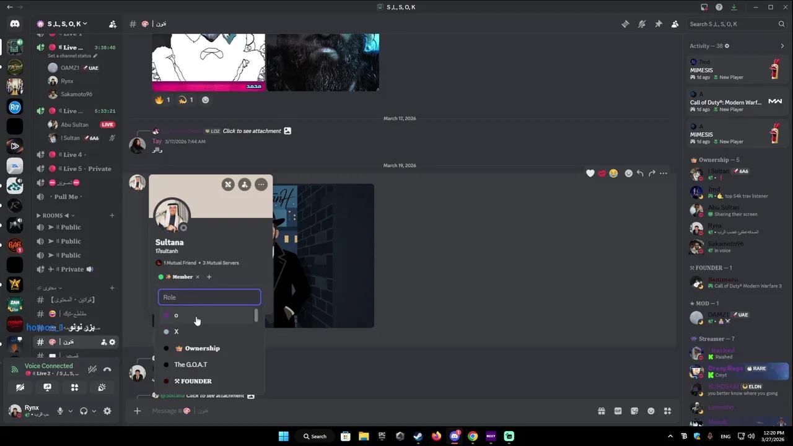
Task: Open the Edit Channel gear on selected channel
Action: [112, 342]
